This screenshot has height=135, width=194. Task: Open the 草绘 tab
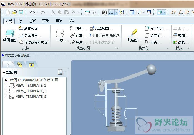point(46,21)
